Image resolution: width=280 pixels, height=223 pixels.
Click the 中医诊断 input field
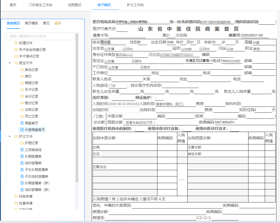[140, 116]
